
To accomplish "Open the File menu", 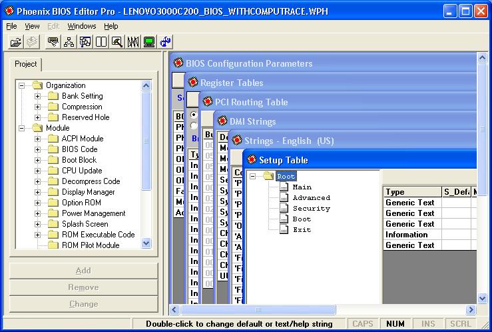I will click(11, 26).
